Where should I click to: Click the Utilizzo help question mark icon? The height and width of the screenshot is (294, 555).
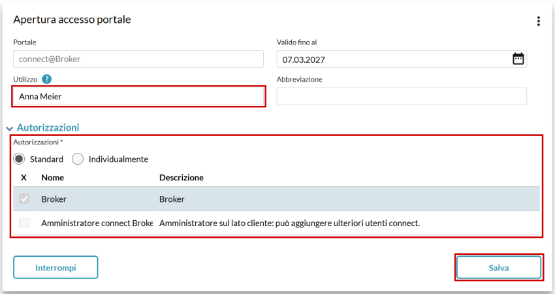[46, 79]
